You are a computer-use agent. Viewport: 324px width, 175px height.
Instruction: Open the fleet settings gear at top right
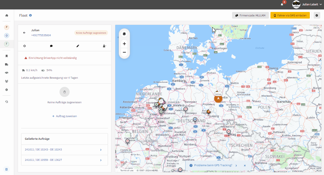(x=316, y=15)
